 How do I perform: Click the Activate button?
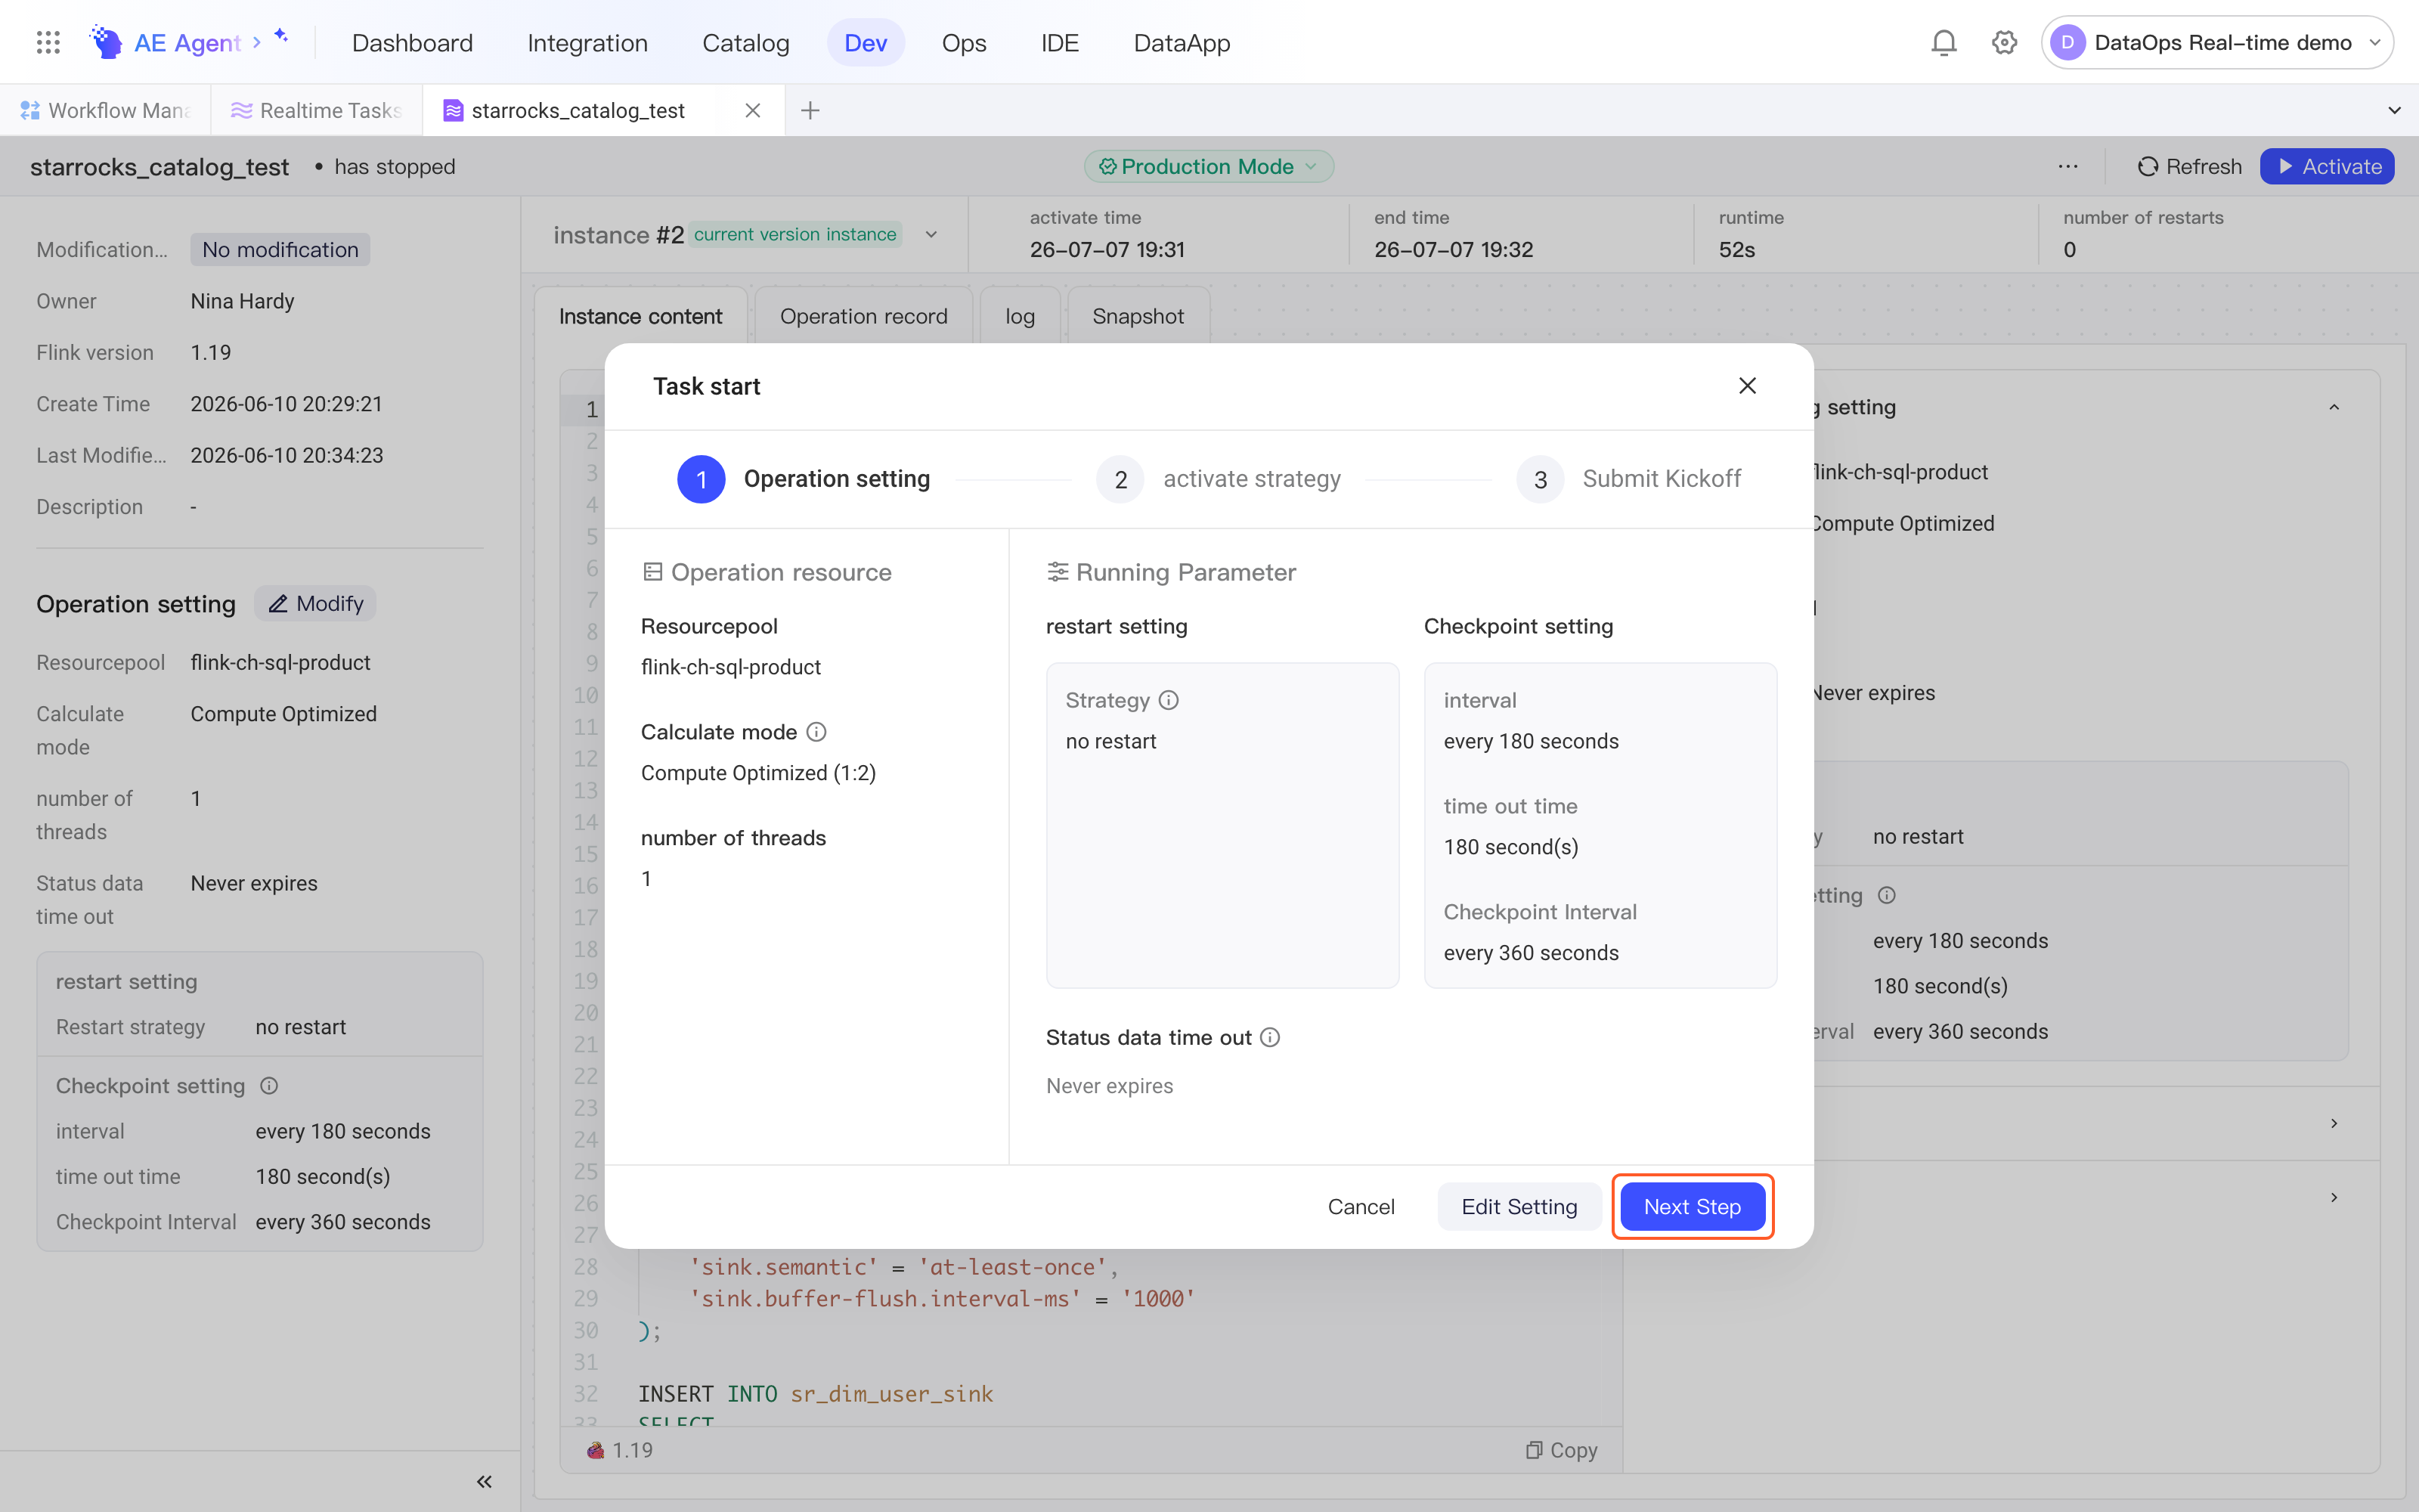2327,167
